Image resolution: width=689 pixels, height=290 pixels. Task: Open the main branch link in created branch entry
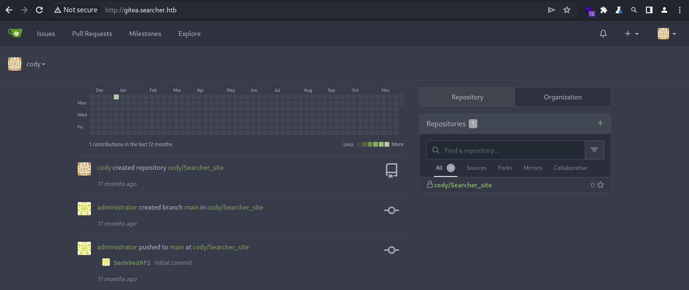tap(191, 207)
